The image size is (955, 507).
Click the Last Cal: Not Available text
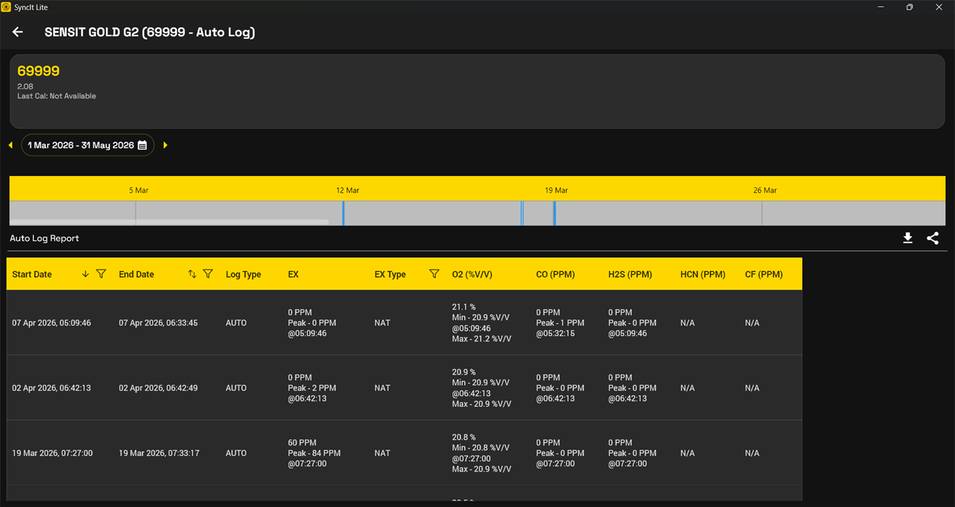pyautogui.click(x=57, y=96)
